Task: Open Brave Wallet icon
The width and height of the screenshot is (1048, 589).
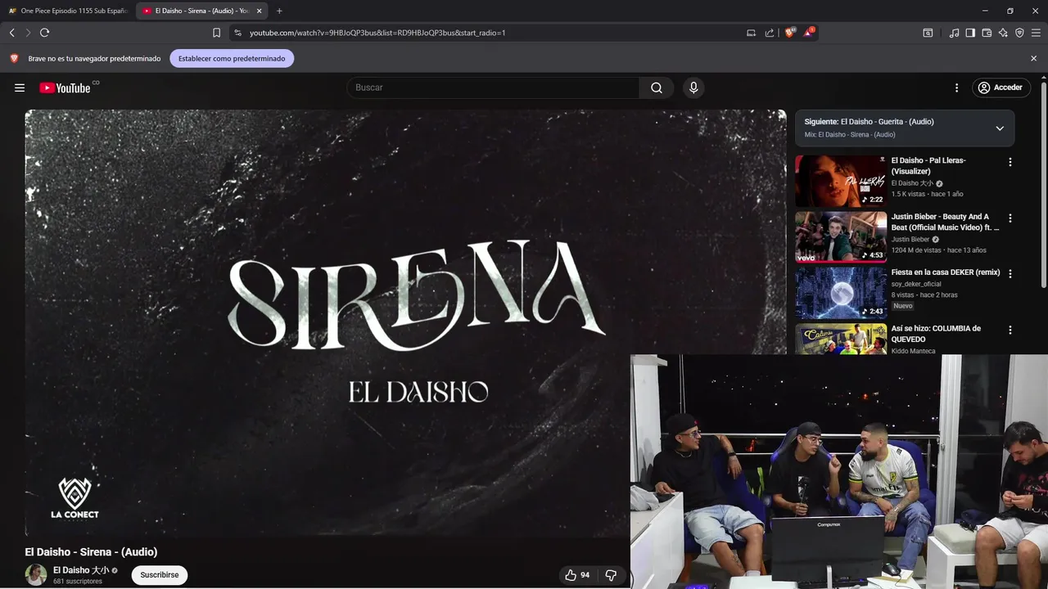Action: (987, 33)
